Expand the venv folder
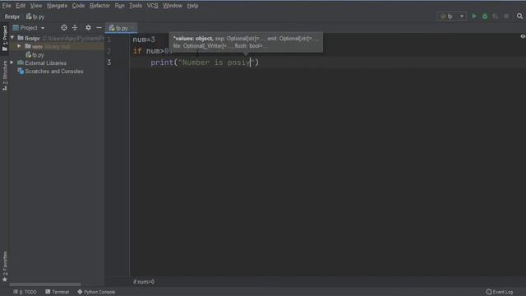526x296 pixels. pos(19,46)
